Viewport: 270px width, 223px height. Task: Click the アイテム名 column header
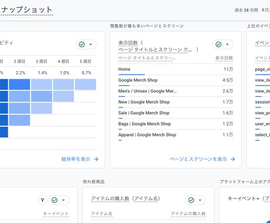point(102,214)
